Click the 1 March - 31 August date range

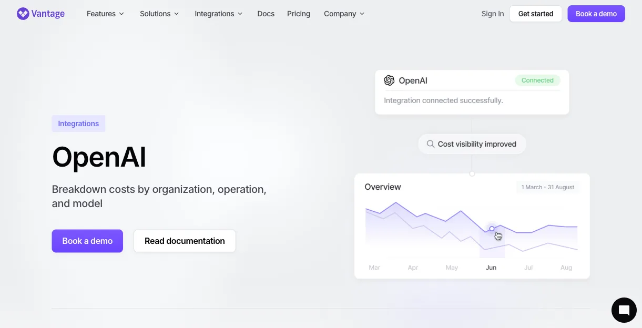(548, 187)
